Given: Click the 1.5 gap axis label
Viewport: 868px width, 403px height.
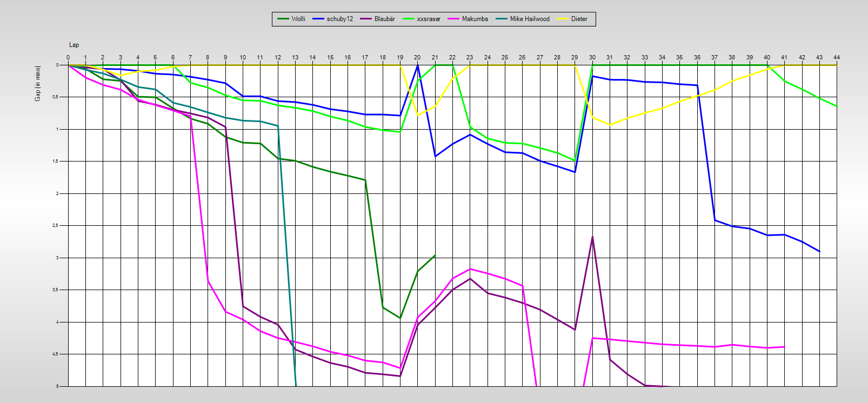Looking at the screenshot, I should (56, 162).
